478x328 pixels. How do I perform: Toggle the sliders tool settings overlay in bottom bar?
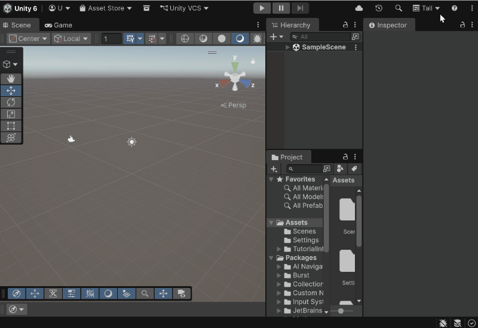pos(71,293)
